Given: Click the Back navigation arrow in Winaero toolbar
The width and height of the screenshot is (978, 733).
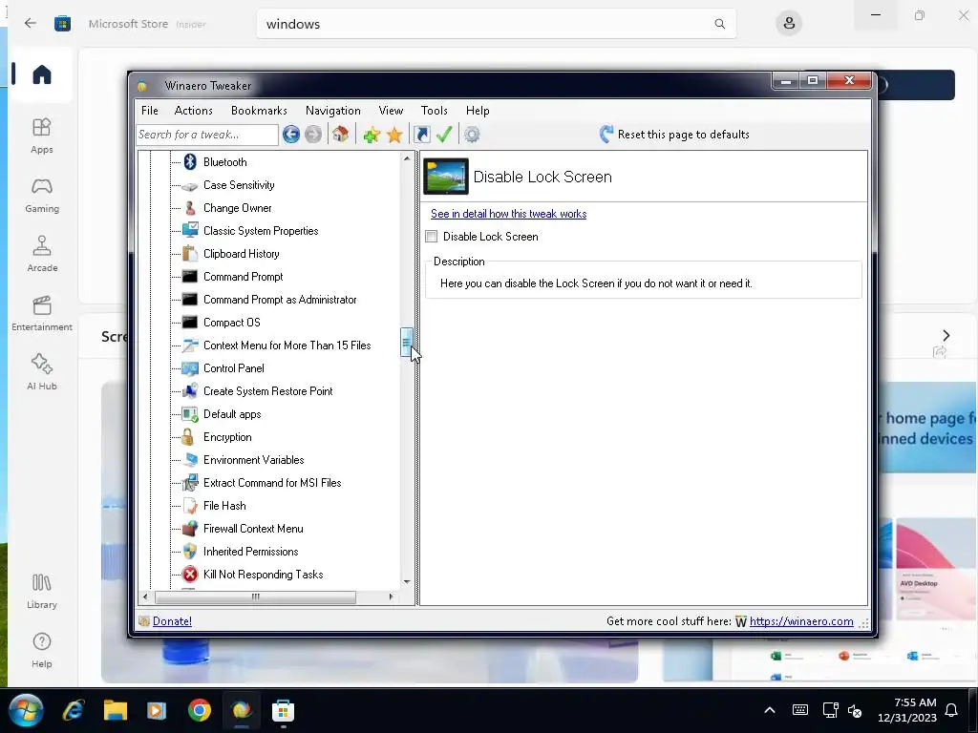Looking at the screenshot, I should tap(290, 134).
